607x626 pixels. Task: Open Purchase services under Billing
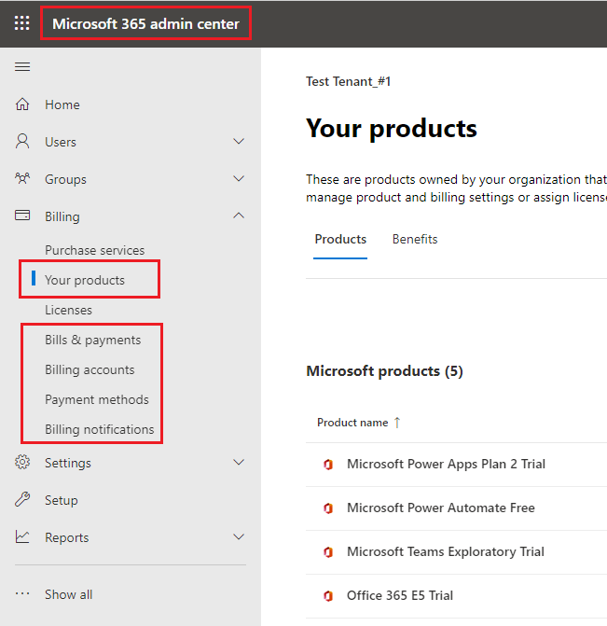94,250
